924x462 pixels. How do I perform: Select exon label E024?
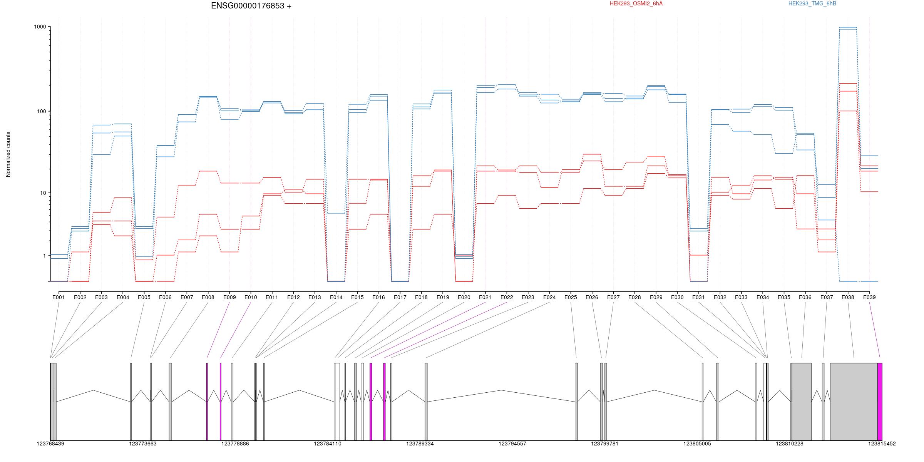(549, 297)
